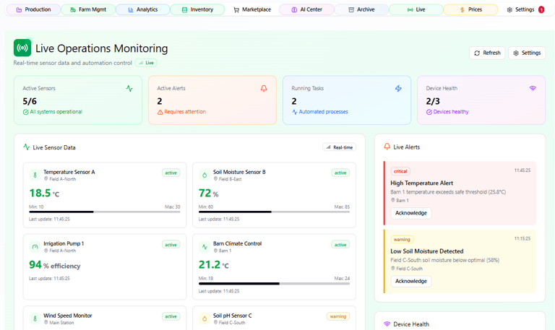Click the Active Sensors pulse icon
This screenshot has width=555, height=330.
point(129,88)
